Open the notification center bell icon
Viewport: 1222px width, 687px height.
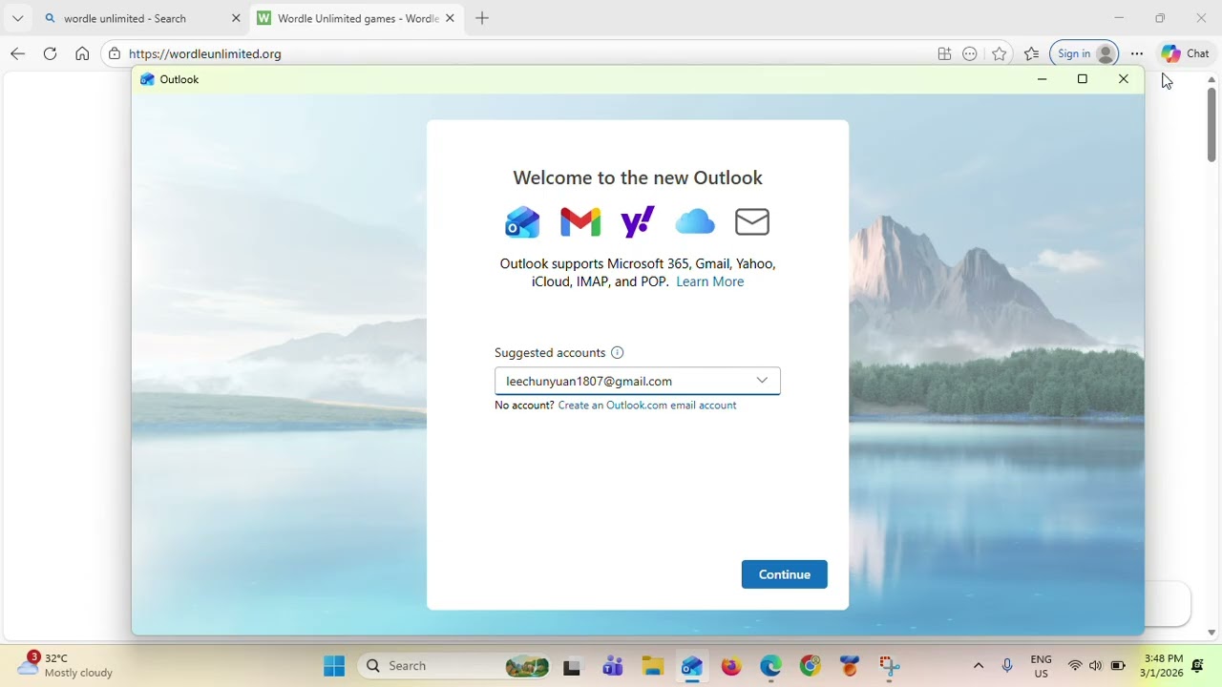click(x=1197, y=666)
